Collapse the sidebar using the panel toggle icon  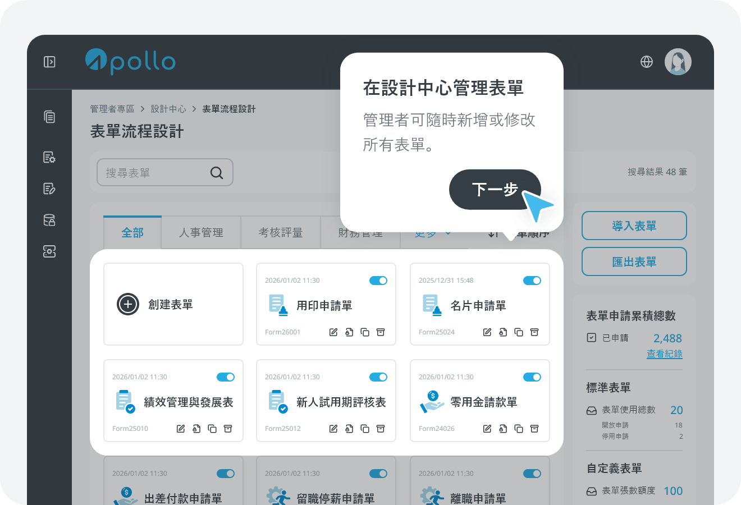tap(49, 62)
